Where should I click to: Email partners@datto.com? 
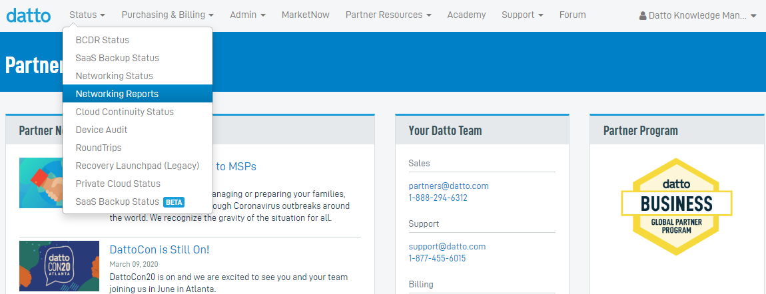[x=448, y=186]
